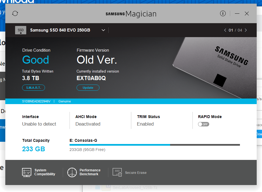
Task: Click the Deactivated AHCI Mode value
Action: pyautogui.click(x=88, y=124)
